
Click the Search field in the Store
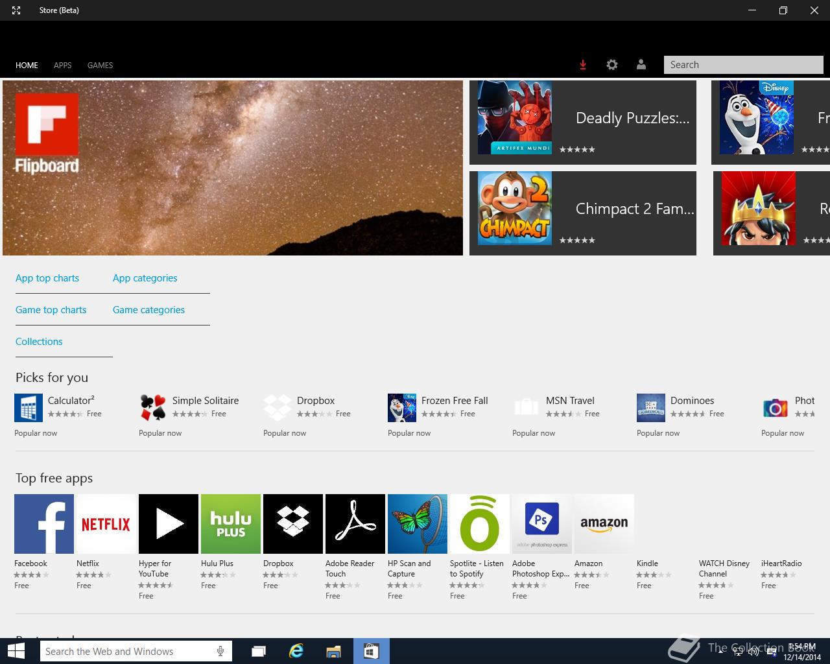(743, 65)
